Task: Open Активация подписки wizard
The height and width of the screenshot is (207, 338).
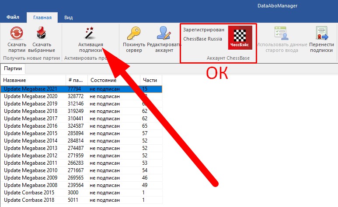Action: [90, 34]
